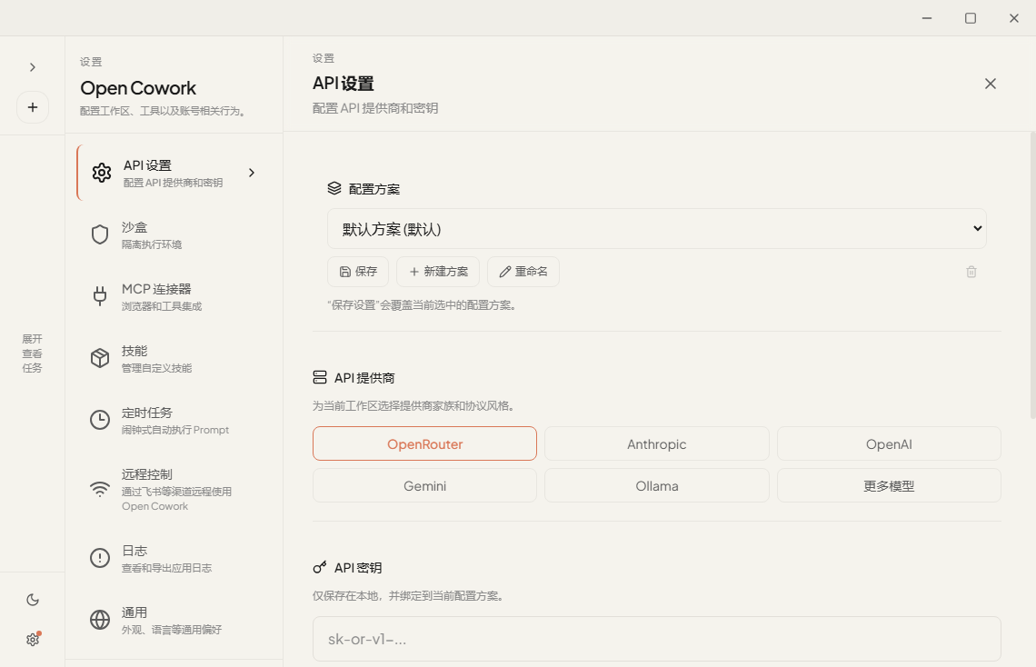Open 远程控制 via the wifi icon

click(100, 487)
